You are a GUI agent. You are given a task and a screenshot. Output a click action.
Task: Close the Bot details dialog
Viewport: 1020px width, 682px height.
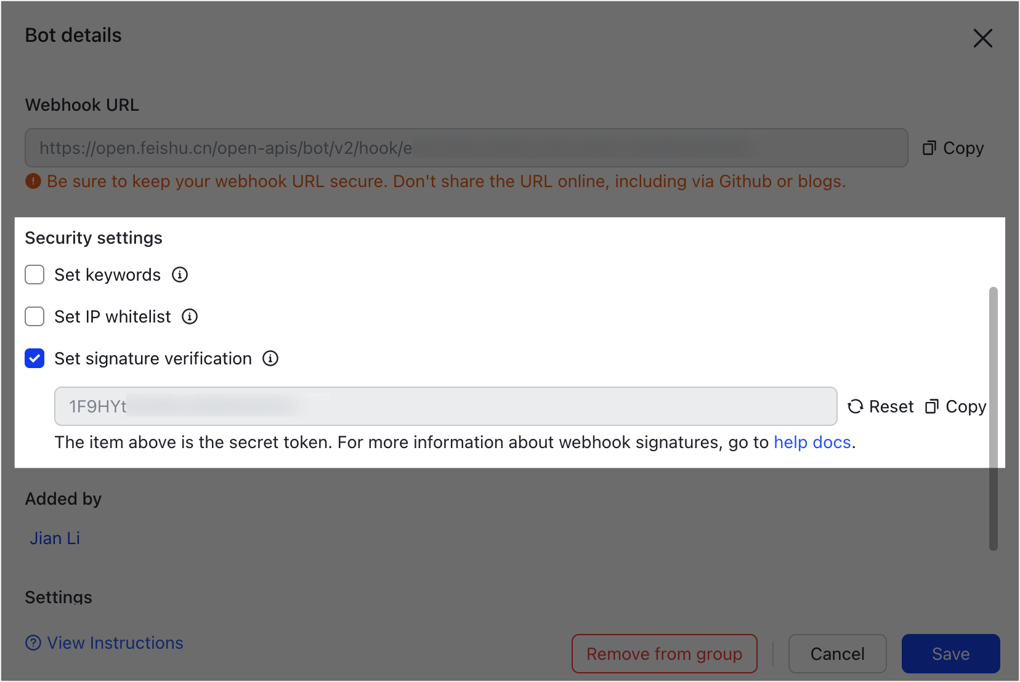pyautogui.click(x=982, y=38)
